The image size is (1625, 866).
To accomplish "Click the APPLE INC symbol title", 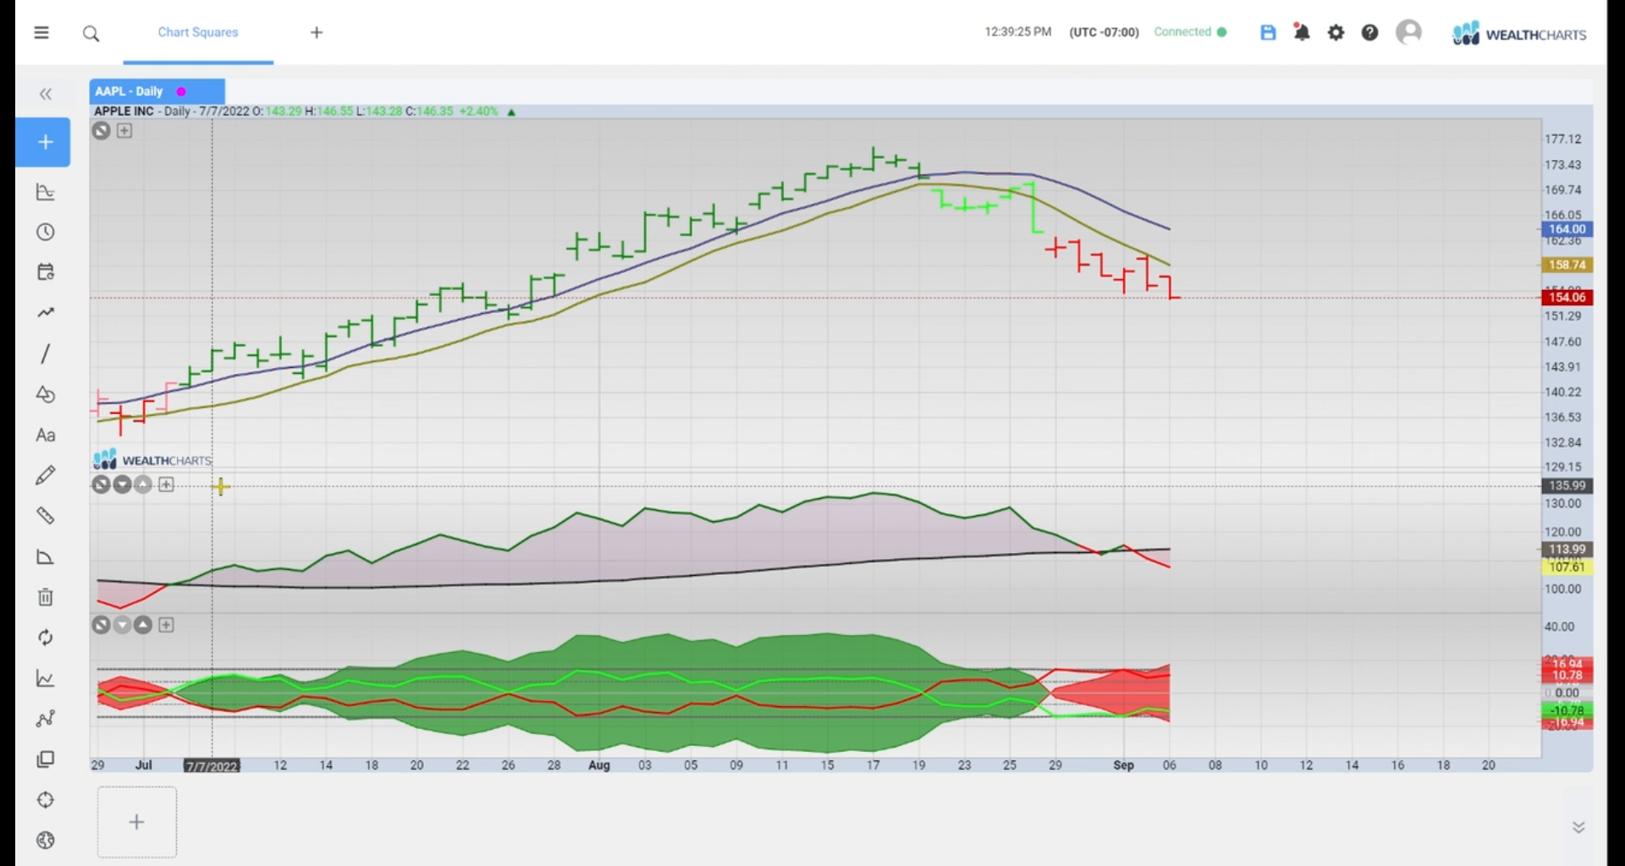I will tap(124, 112).
